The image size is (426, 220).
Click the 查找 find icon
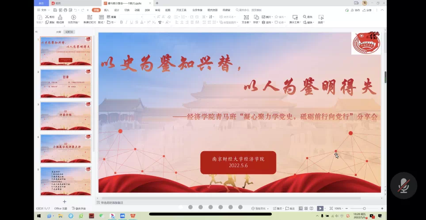click(x=308, y=17)
